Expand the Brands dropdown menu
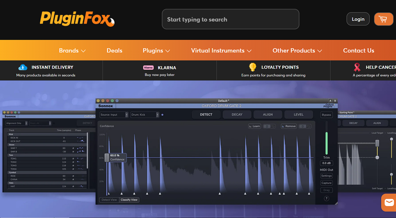396x218 pixels. (x=72, y=51)
